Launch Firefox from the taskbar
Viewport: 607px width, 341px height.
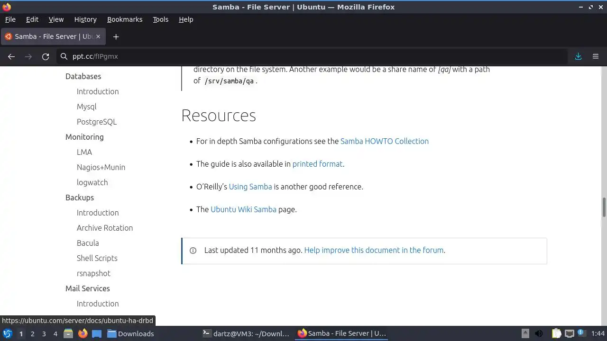tap(83, 333)
